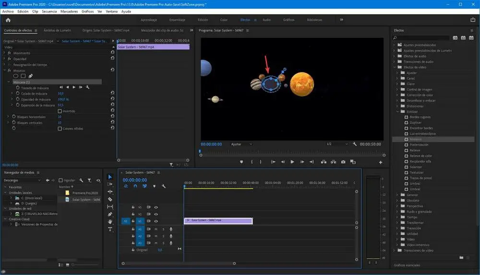This screenshot has height=275, width=480.
Task: Click the Solar System clip in timeline
Action: click(218, 220)
